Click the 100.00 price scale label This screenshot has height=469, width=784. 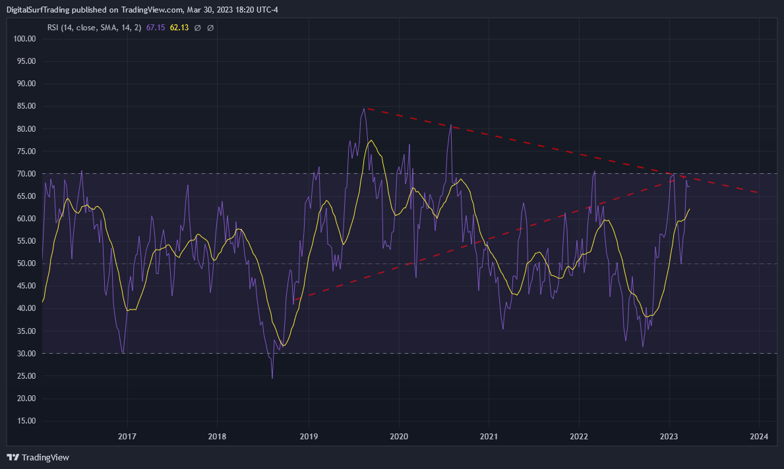(x=24, y=39)
